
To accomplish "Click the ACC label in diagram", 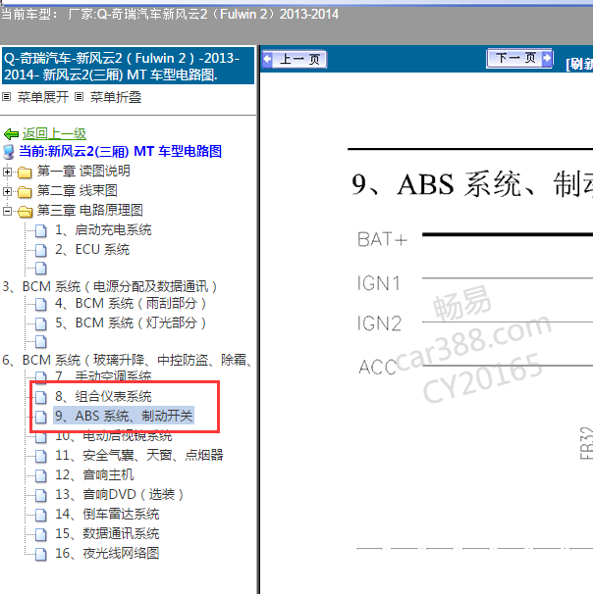I will point(377,367).
